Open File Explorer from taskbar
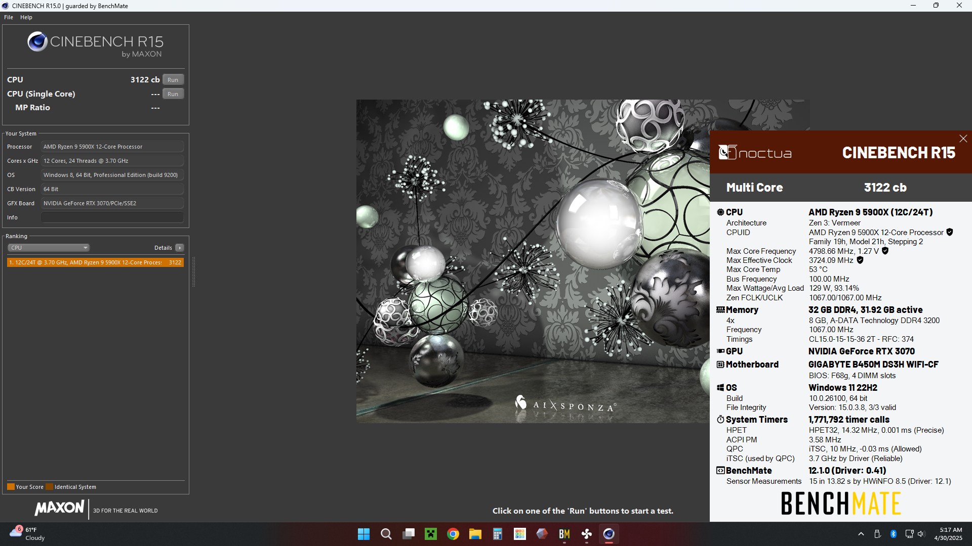The image size is (972, 546). [475, 534]
